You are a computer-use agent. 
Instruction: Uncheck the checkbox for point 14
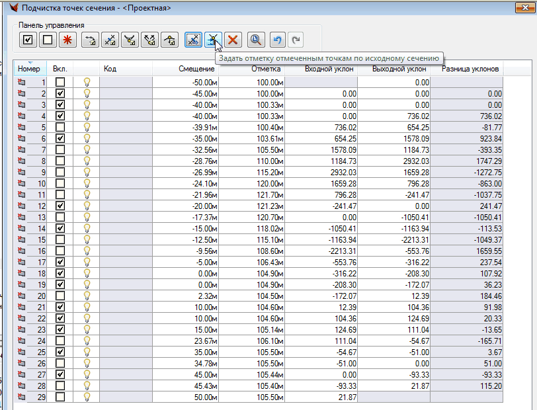pos(60,228)
